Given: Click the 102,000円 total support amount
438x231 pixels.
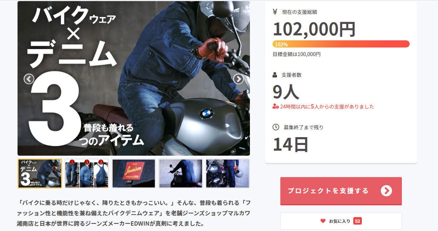Looking at the screenshot, I should [314, 29].
